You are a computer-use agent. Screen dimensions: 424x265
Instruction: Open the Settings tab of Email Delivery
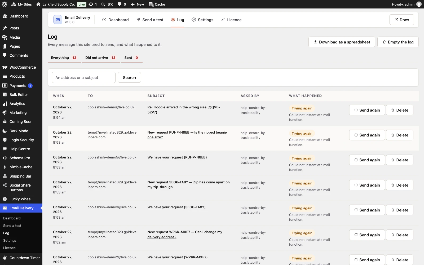[x=202, y=20]
